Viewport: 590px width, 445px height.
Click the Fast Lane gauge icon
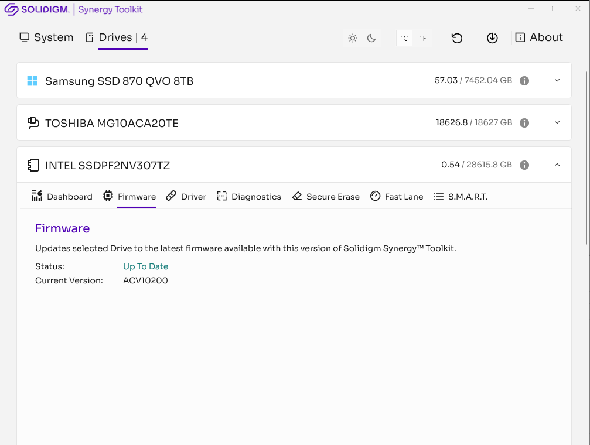pyautogui.click(x=375, y=196)
